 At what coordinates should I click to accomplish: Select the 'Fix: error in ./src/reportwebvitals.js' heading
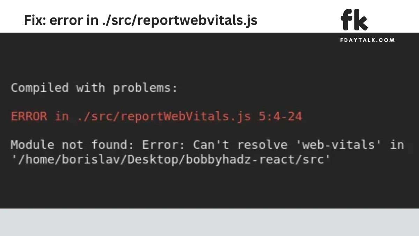pos(140,20)
